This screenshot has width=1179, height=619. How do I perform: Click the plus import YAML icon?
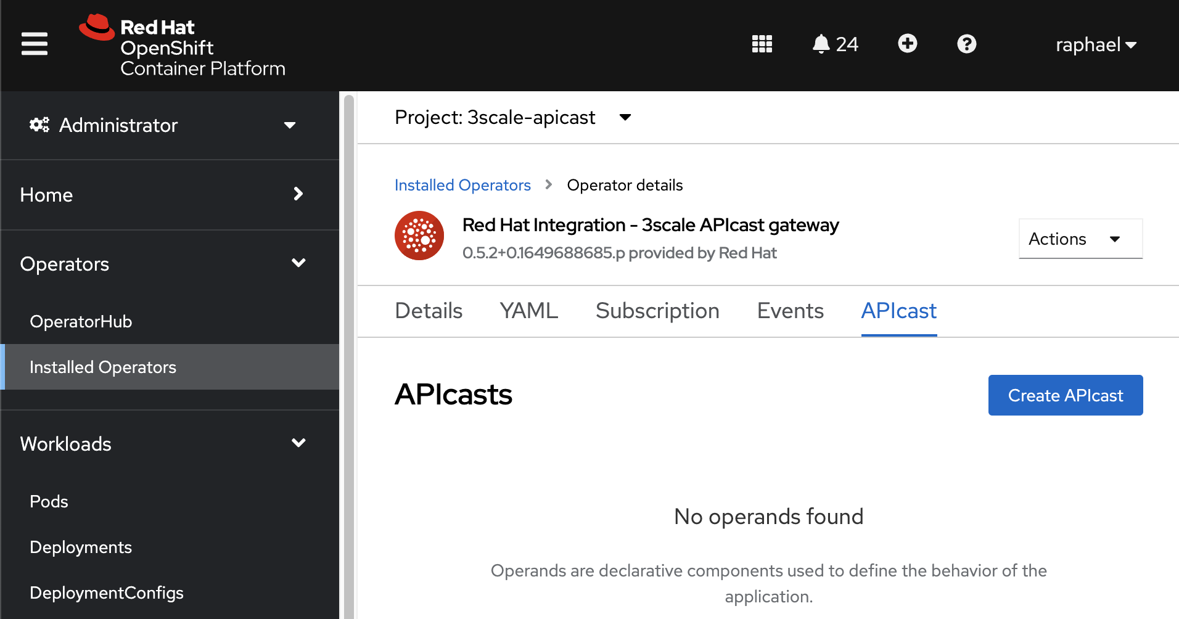907,44
